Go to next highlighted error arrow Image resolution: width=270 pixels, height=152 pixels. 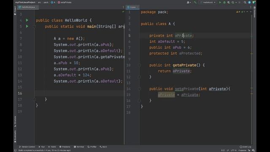pyautogui.click(x=251, y=12)
